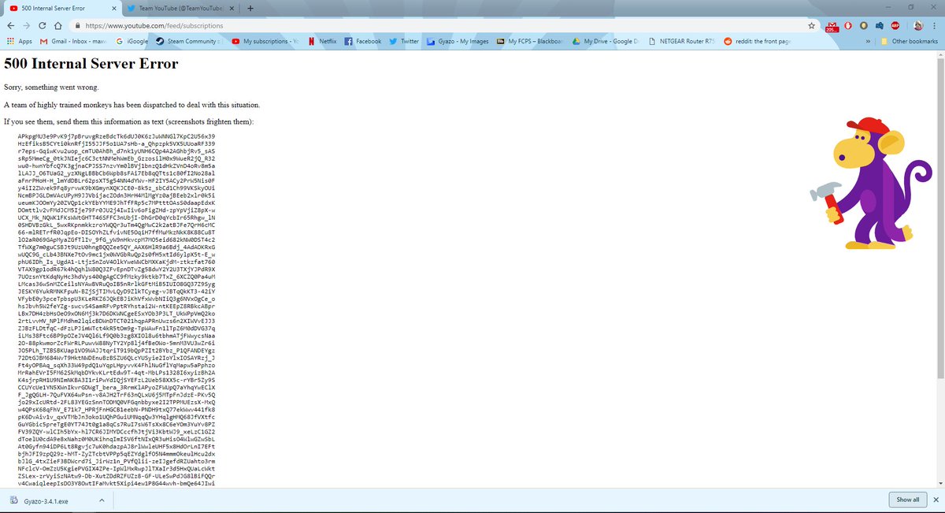The width and height of the screenshot is (945, 513).
Task: Close the 500 Internal Server Error tab
Action: point(115,8)
